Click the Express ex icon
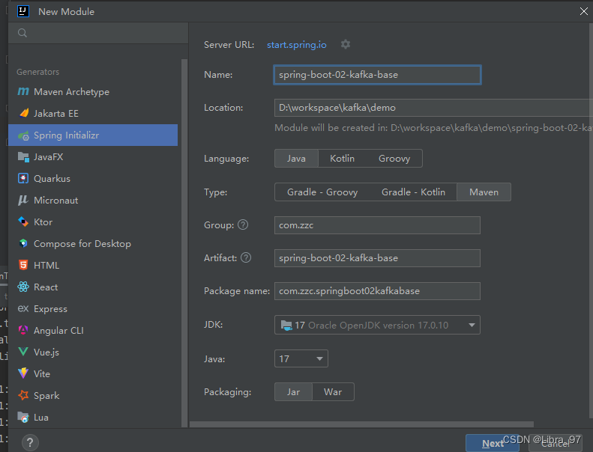 pyautogui.click(x=23, y=308)
